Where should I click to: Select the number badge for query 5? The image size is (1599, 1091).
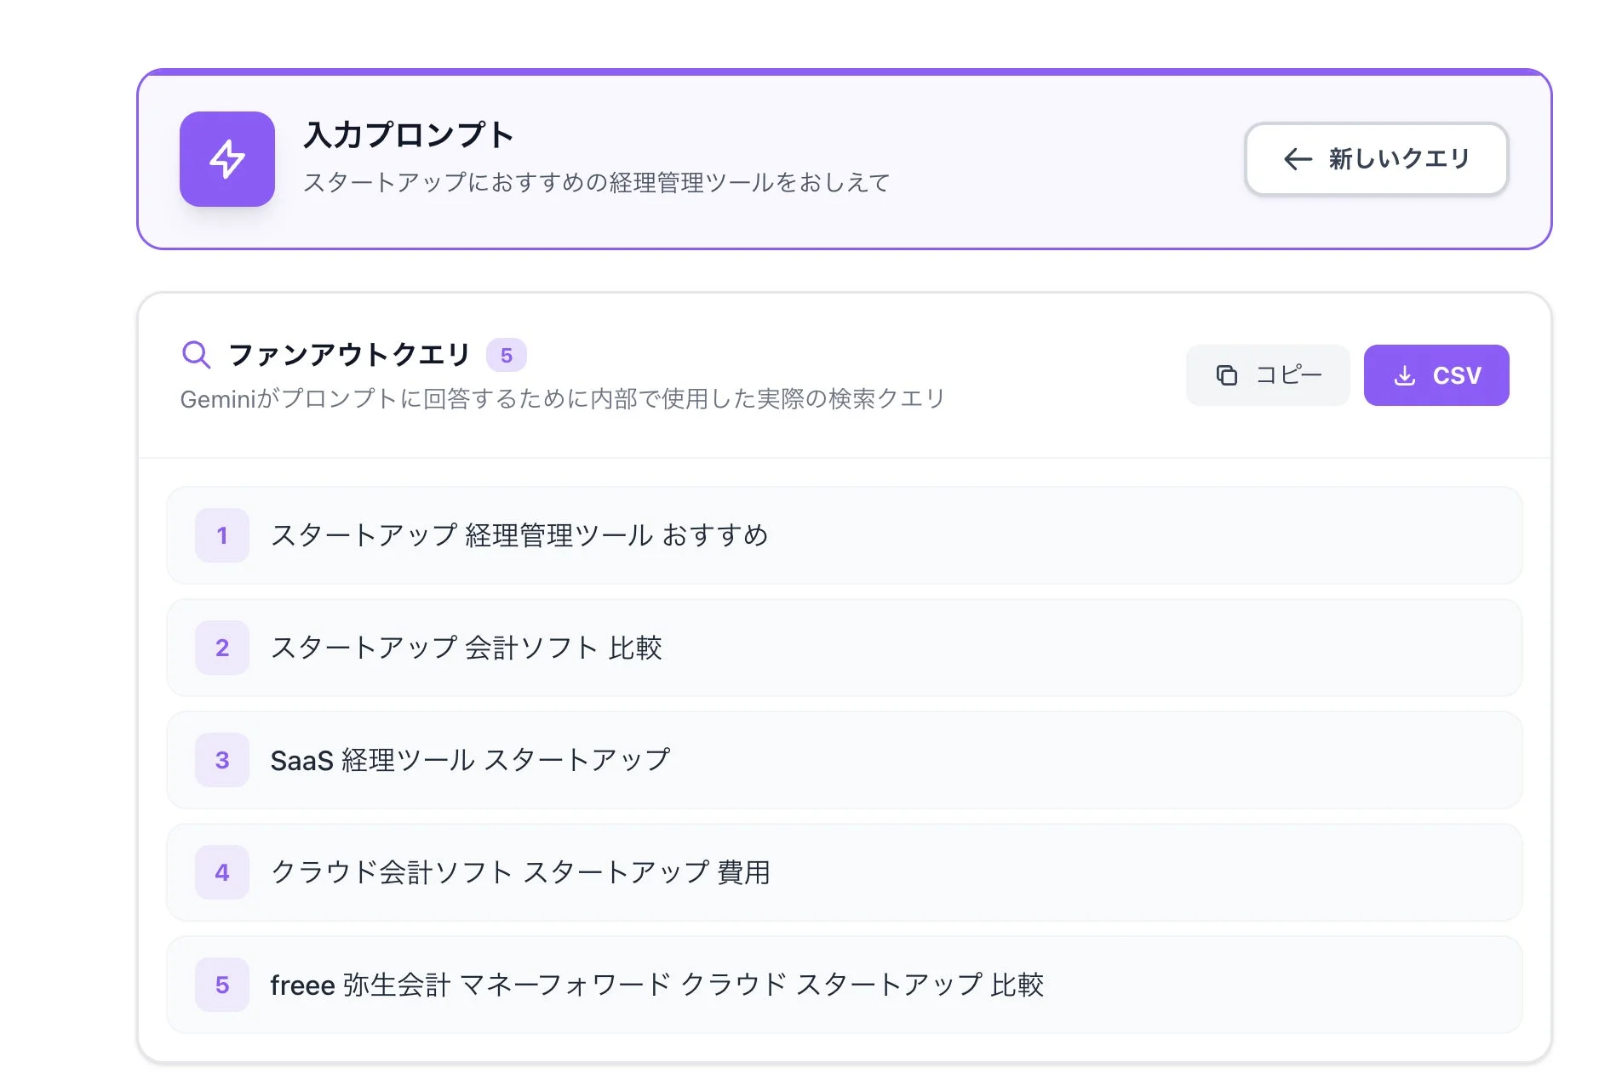(x=221, y=985)
